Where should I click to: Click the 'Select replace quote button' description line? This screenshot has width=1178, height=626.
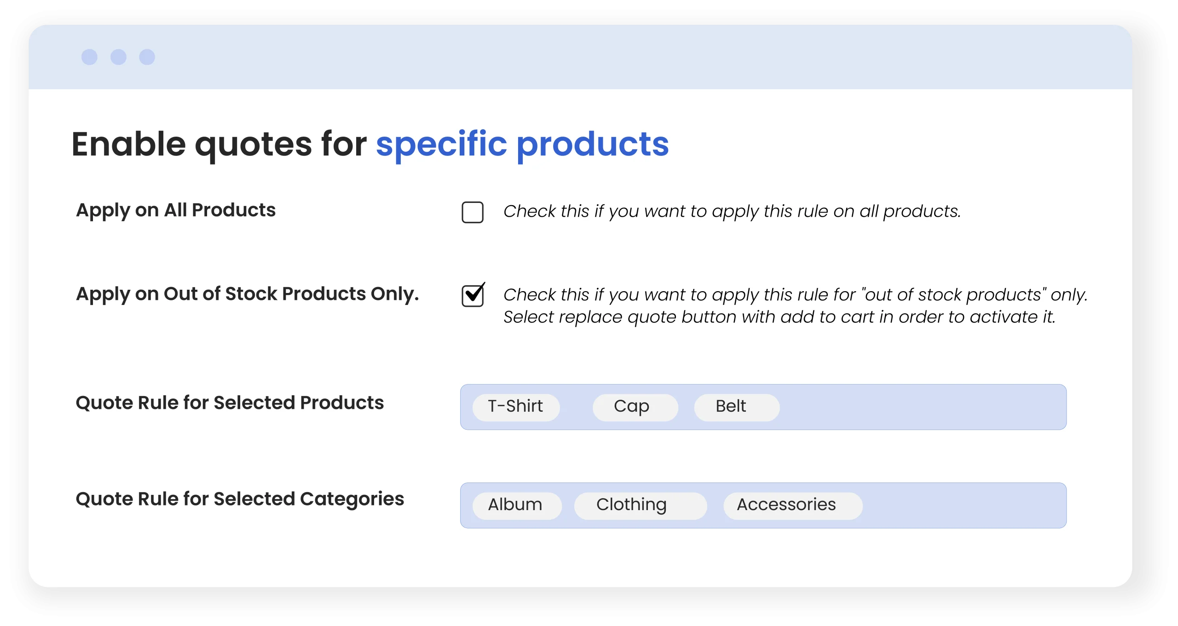pyautogui.click(x=779, y=317)
